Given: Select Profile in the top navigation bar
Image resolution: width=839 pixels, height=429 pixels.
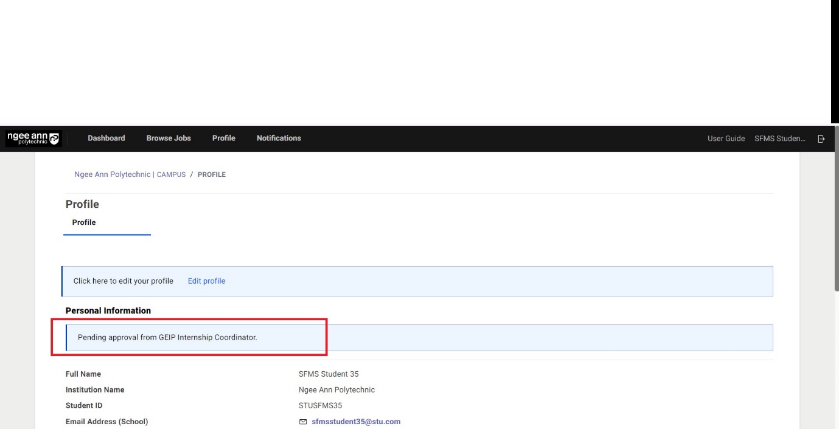Looking at the screenshot, I should click(223, 138).
